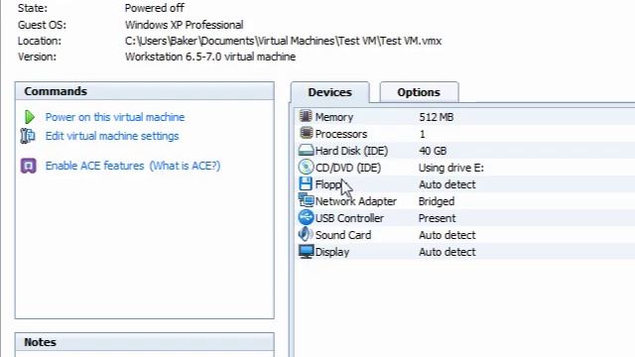
Task: Click the Processors value '1'
Action: [423, 134]
